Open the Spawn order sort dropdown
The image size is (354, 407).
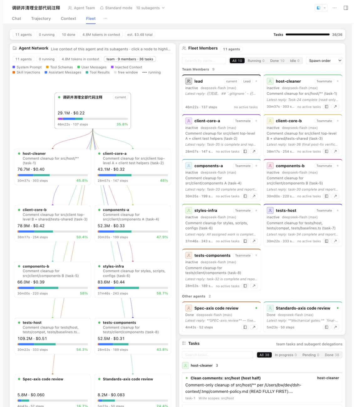[324, 61]
